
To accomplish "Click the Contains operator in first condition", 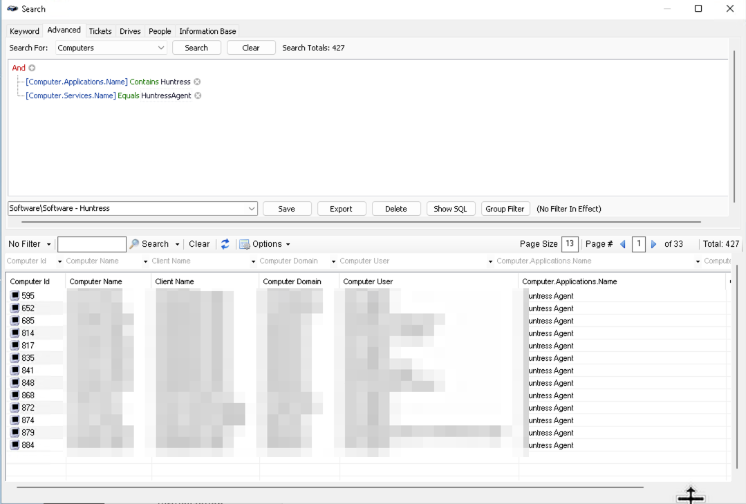I will coord(144,82).
